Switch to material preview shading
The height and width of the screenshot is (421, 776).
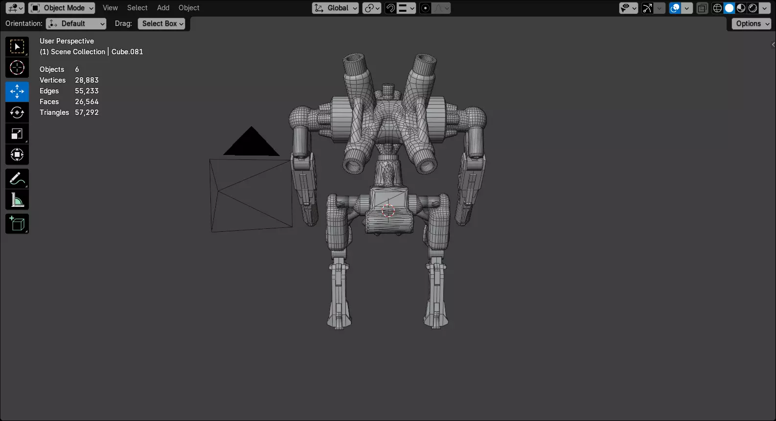(741, 8)
